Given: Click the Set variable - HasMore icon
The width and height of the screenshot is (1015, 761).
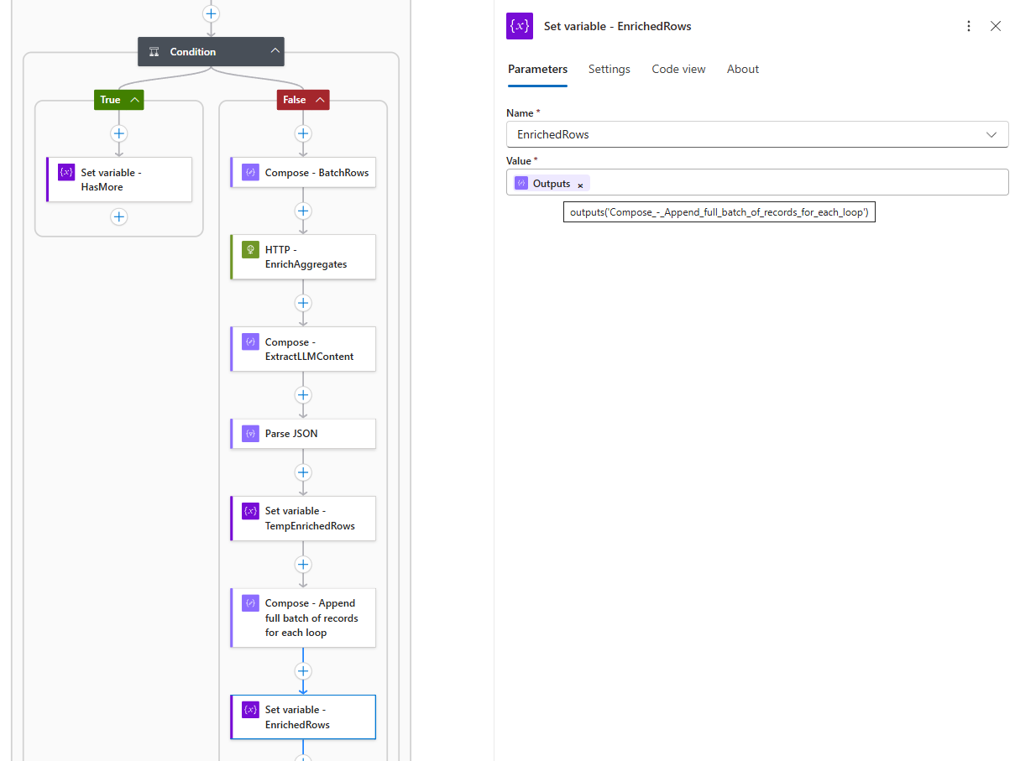Looking at the screenshot, I should (x=65, y=172).
